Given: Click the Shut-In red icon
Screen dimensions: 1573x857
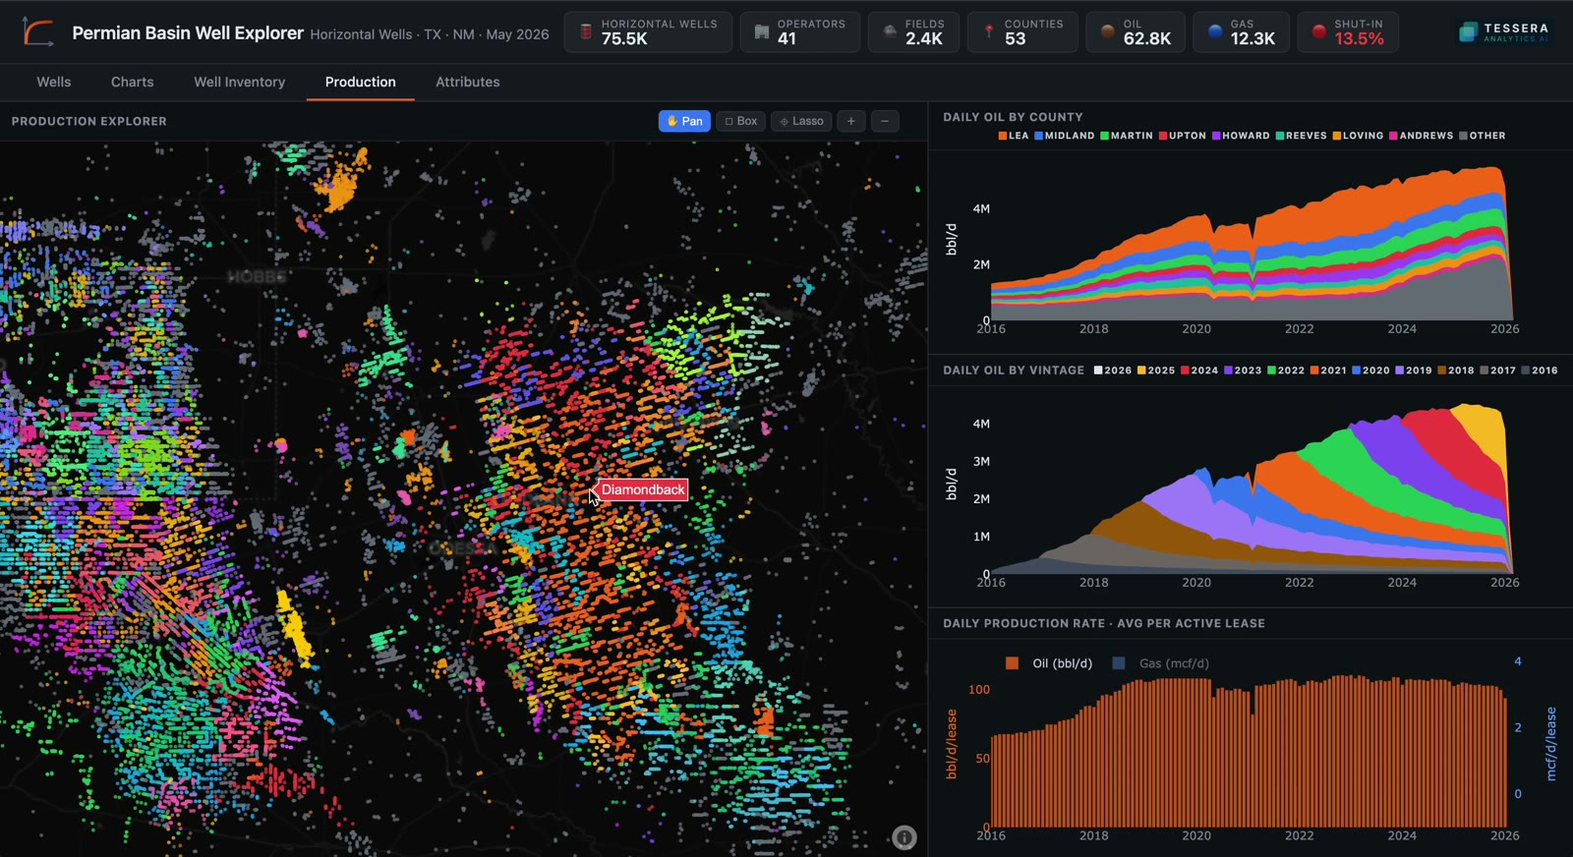Looking at the screenshot, I should coord(1319,31).
